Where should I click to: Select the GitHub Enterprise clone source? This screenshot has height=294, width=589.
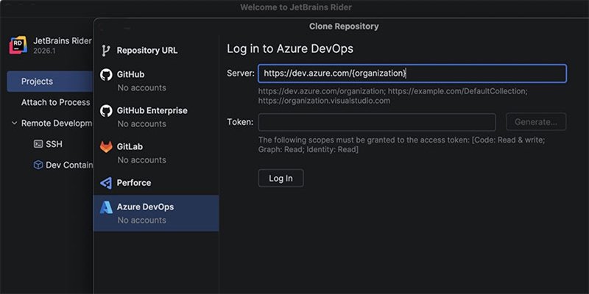[x=156, y=117]
